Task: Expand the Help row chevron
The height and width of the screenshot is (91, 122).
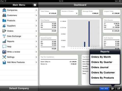Action: click(x=36, y=47)
